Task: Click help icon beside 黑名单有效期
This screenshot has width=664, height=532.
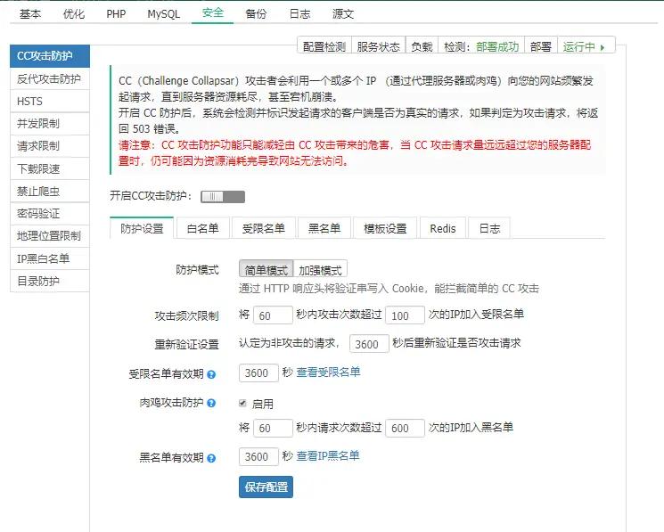Action: (x=211, y=458)
